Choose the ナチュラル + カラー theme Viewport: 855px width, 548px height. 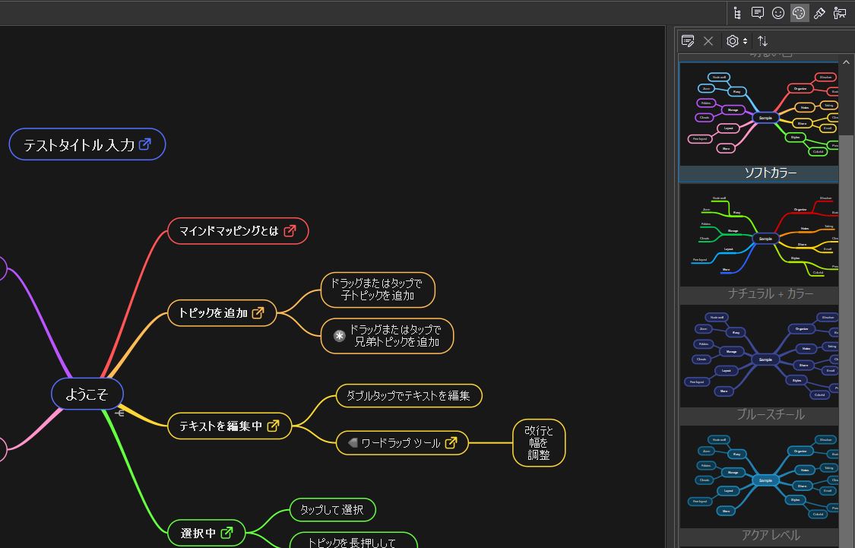click(760, 236)
